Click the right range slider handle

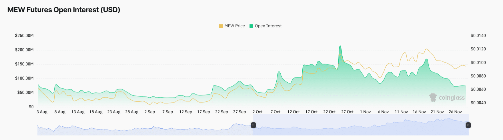[x=468, y=125]
